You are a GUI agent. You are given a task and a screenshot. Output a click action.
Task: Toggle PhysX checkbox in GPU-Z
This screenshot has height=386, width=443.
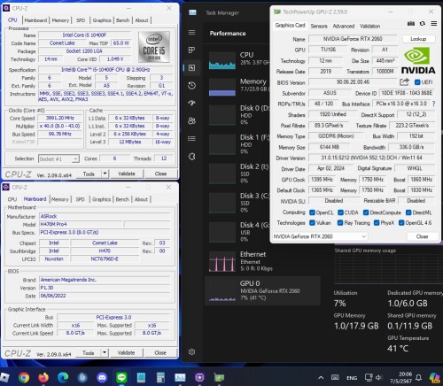[377, 222]
